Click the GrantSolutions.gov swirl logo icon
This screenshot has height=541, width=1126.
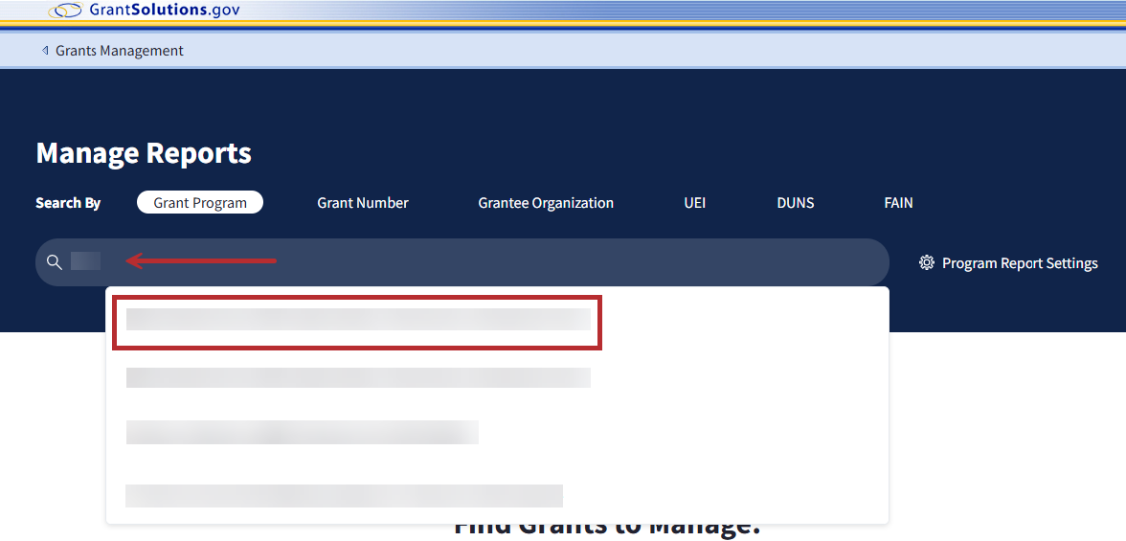[x=66, y=11]
